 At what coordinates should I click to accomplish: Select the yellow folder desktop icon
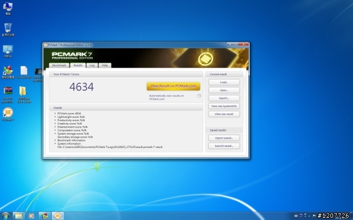(24, 95)
